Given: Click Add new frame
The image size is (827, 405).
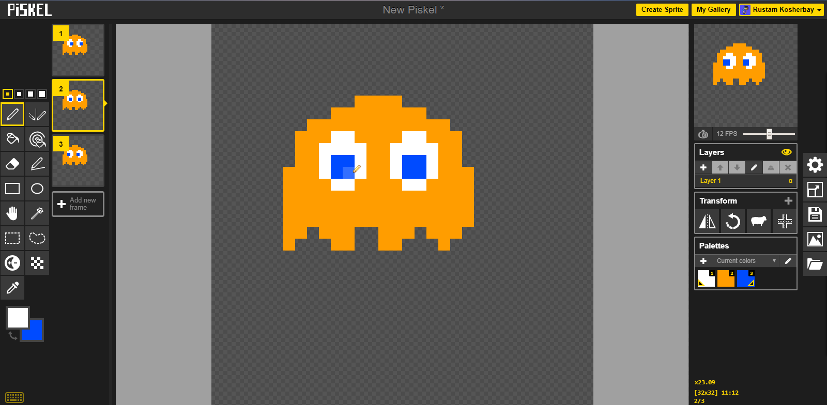Looking at the screenshot, I should 78,204.
